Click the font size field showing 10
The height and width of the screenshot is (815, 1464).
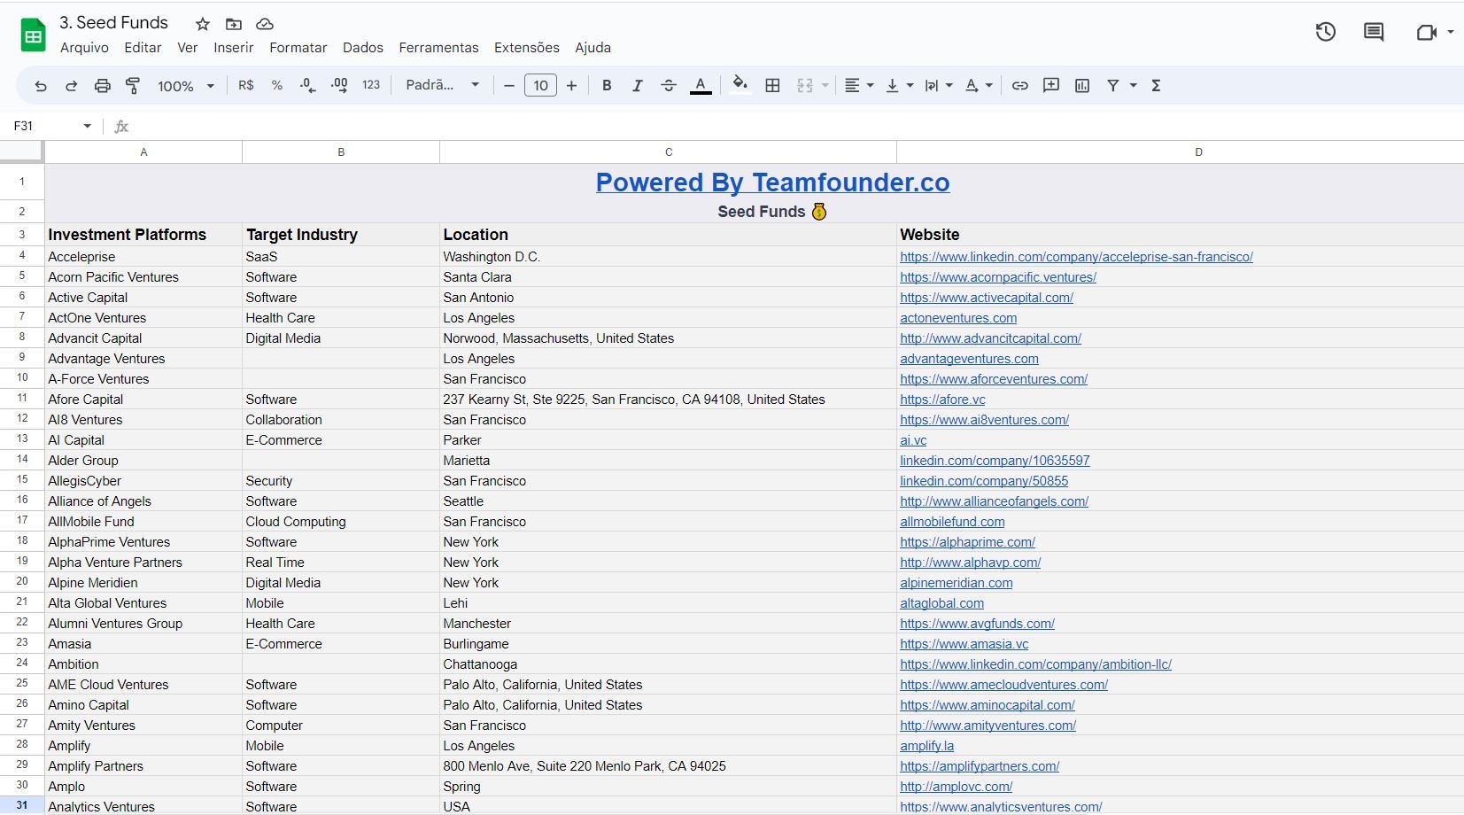click(x=540, y=86)
